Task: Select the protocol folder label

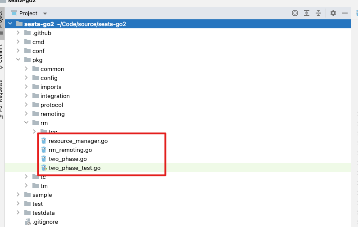Action: pos(52,105)
